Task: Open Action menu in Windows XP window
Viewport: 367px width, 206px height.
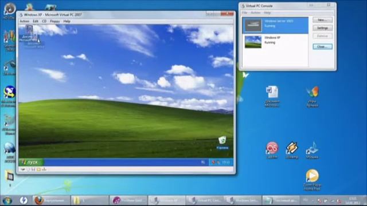Action: point(24,21)
